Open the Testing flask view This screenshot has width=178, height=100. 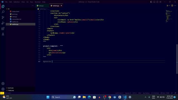pyautogui.click(x=3, y=34)
